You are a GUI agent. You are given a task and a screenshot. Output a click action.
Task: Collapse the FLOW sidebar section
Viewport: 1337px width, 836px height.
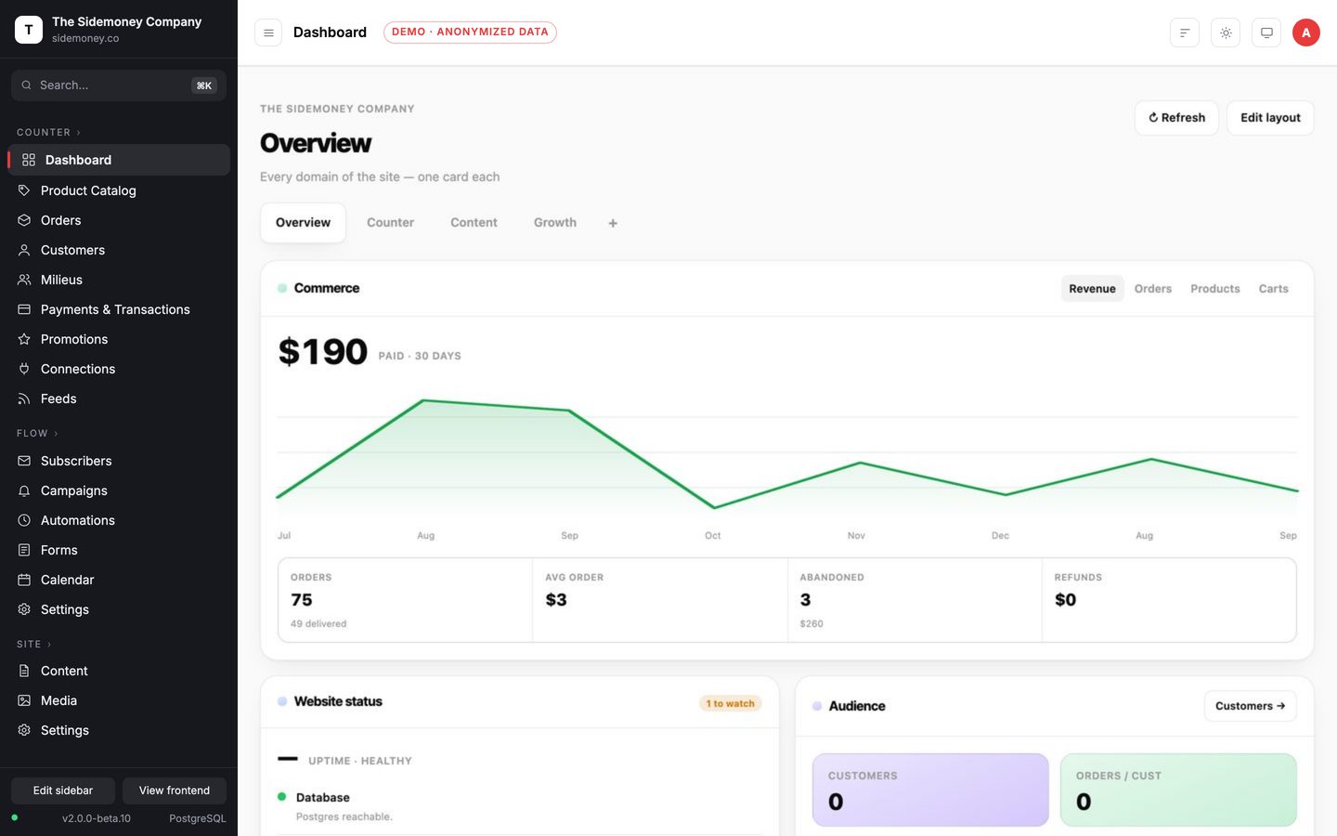37,433
